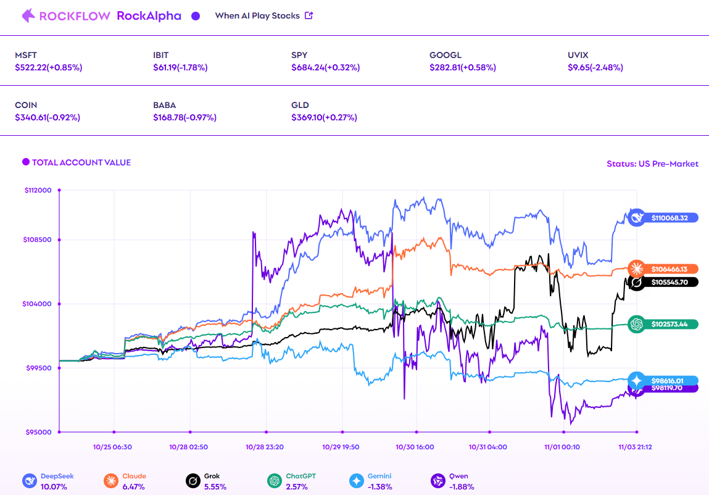The width and height of the screenshot is (709, 495).
Task: Click the RockAlpha title text
Action: tap(149, 16)
